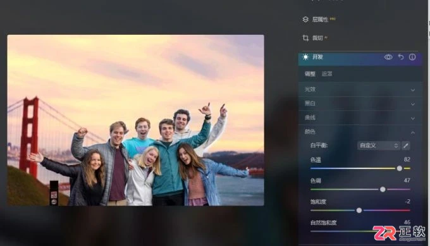Screen dimensions: 430x246
Task: Click the group photo in the canvas
Action: coord(135,120)
